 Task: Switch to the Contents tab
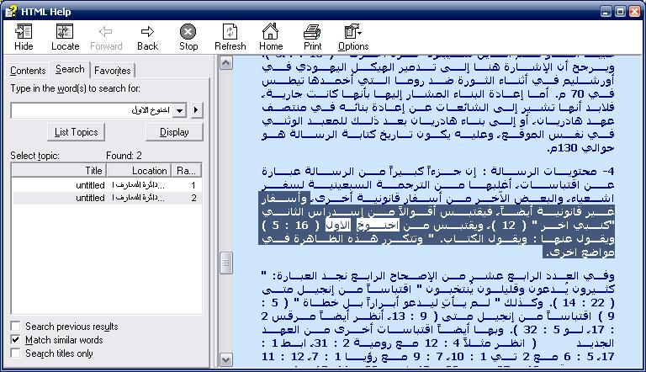pos(28,71)
